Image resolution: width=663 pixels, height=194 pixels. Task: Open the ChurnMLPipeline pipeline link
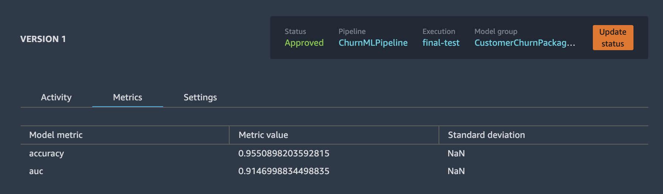[373, 43]
